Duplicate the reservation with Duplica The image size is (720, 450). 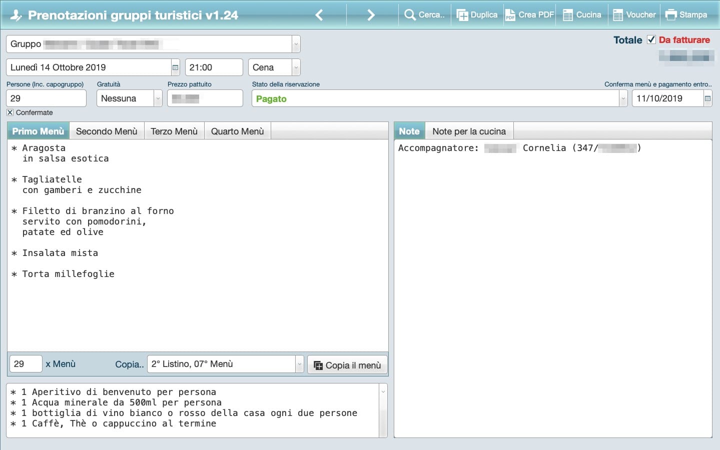click(477, 15)
